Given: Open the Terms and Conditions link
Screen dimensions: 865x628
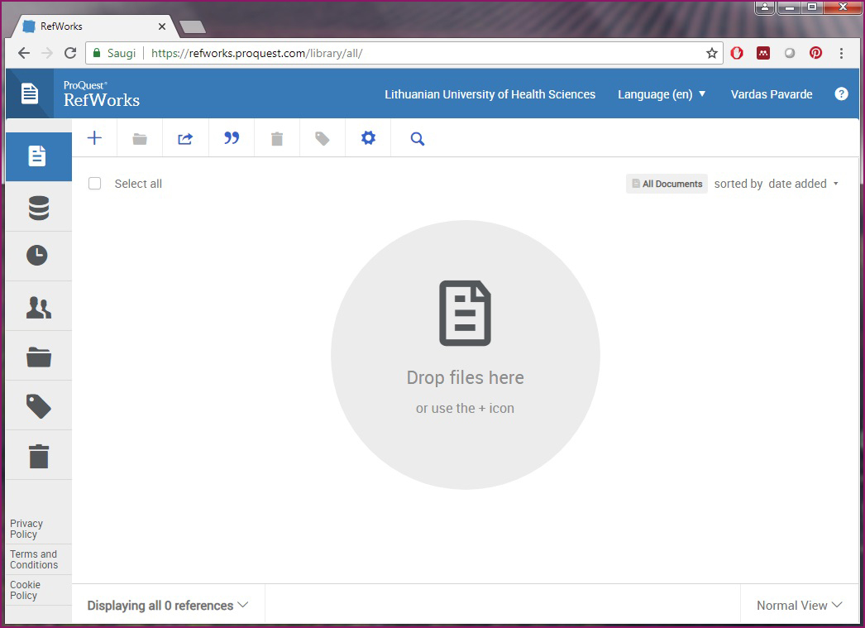Looking at the screenshot, I should (x=34, y=559).
